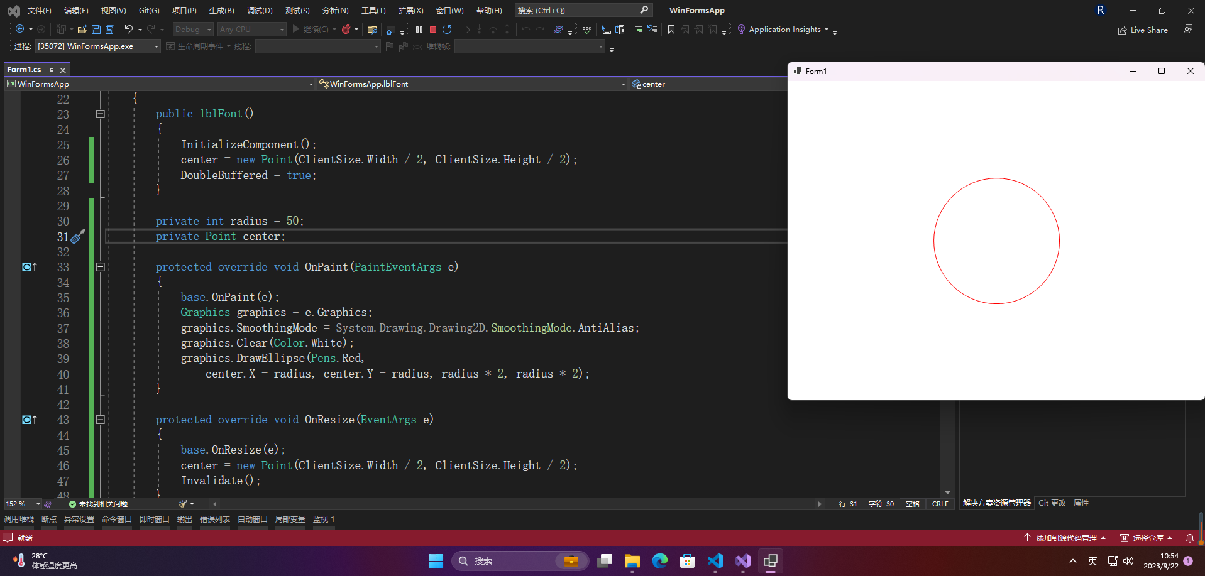Click the Toggle Bookmark icon

click(671, 30)
